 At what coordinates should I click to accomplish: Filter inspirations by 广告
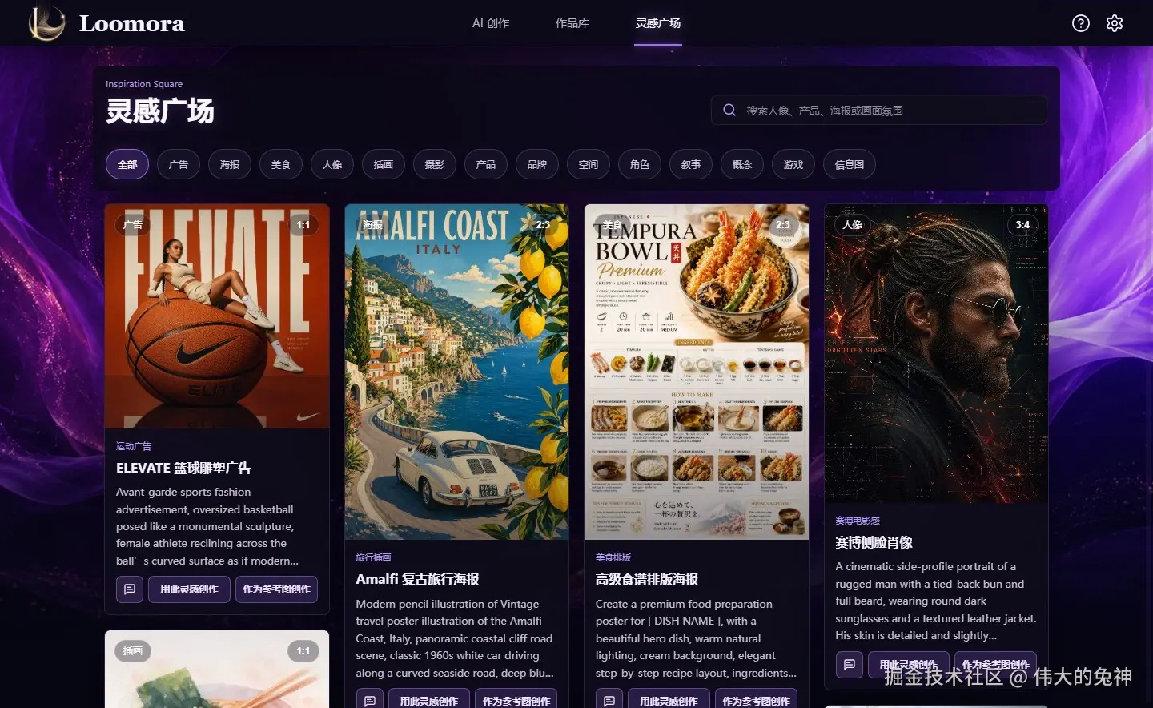[x=179, y=164]
